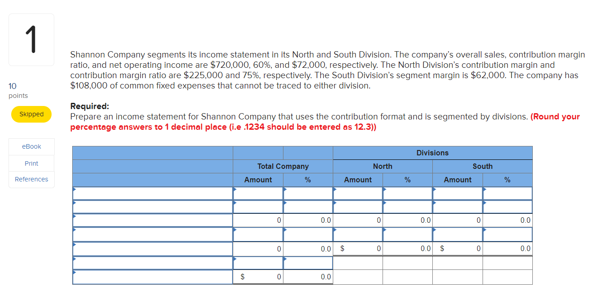This screenshot has height=291, width=592.
Task: Click the 'Required:' heading
Action: [90, 106]
